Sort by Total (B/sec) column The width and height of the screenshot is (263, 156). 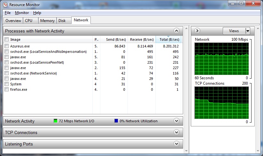[x=168, y=39]
